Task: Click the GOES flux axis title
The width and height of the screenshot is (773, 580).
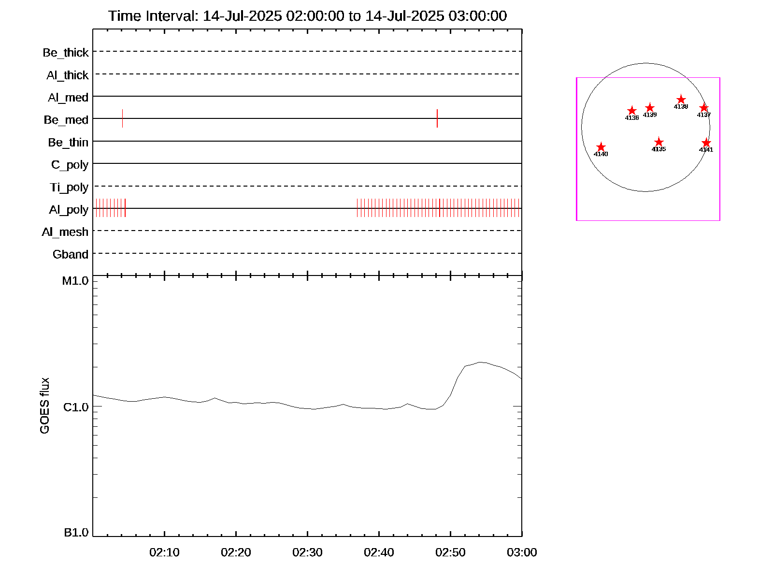Action: tap(44, 406)
